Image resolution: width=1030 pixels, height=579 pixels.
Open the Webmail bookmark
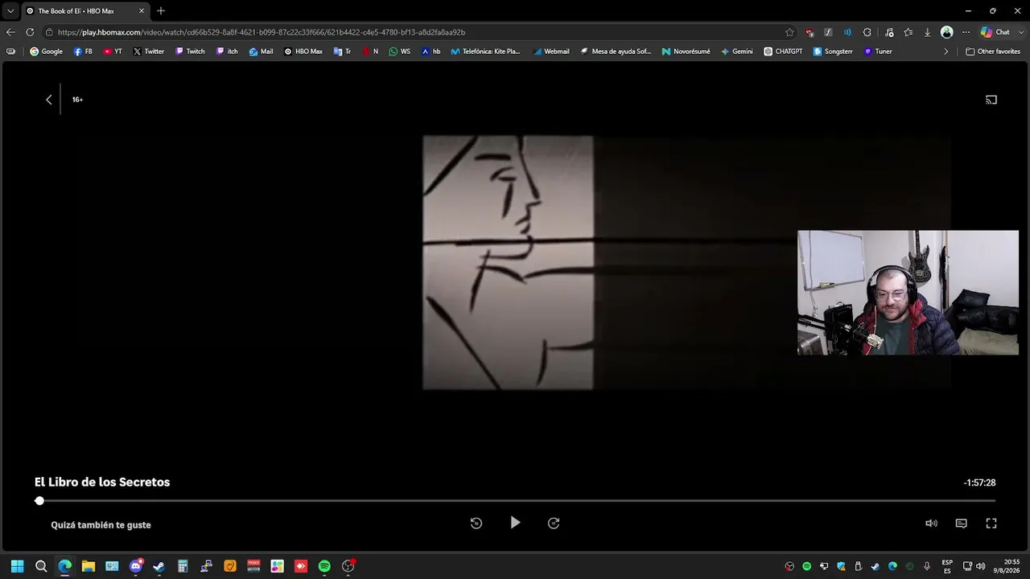(551, 51)
